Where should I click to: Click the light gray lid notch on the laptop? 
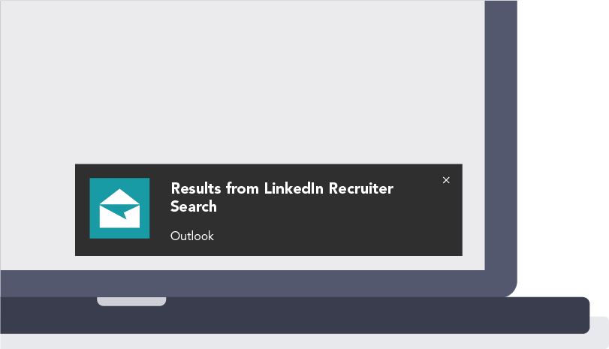pos(131,302)
